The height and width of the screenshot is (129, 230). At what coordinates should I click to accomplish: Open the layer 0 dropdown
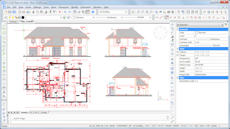click(61, 18)
